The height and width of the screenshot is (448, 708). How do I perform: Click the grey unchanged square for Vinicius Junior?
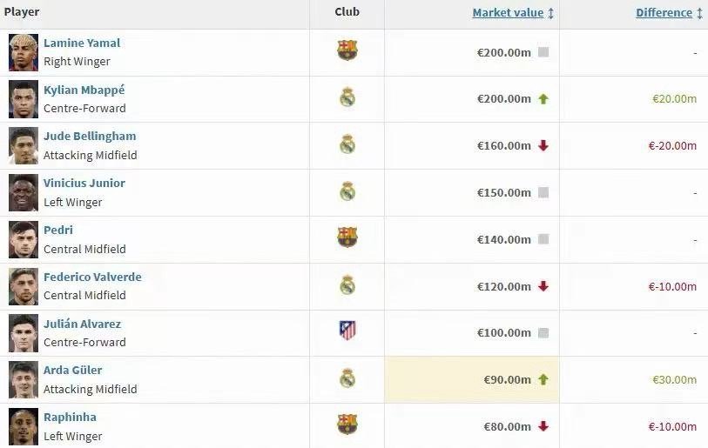point(543,192)
